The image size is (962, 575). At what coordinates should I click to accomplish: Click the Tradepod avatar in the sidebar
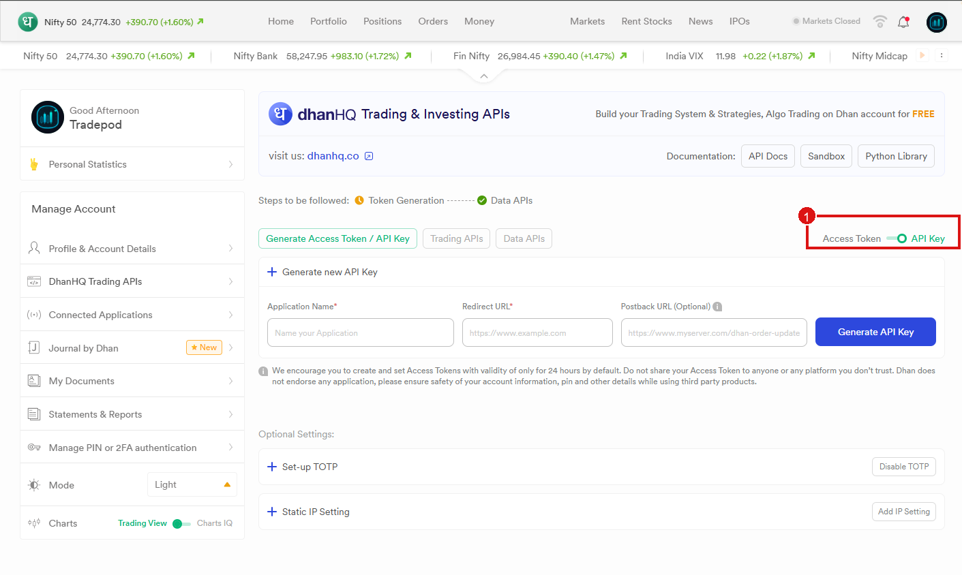(x=48, y=117)
